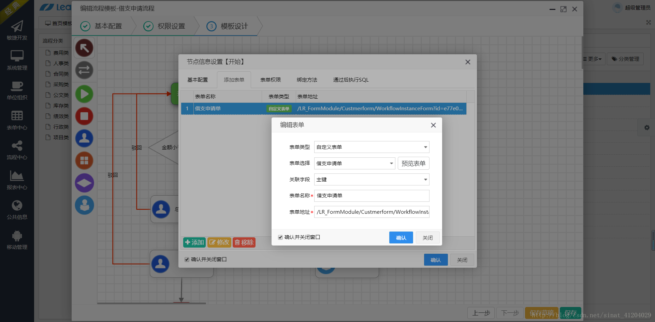Click canvas horizontal scrollbar

(x=151, y=303)
